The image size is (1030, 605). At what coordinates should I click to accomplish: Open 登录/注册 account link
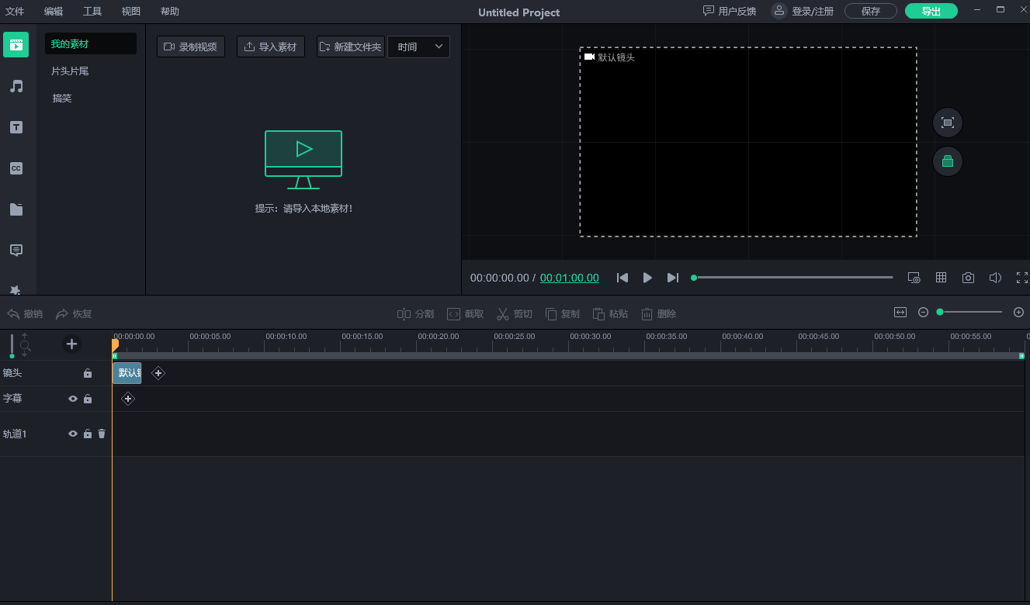coord(803,11)
